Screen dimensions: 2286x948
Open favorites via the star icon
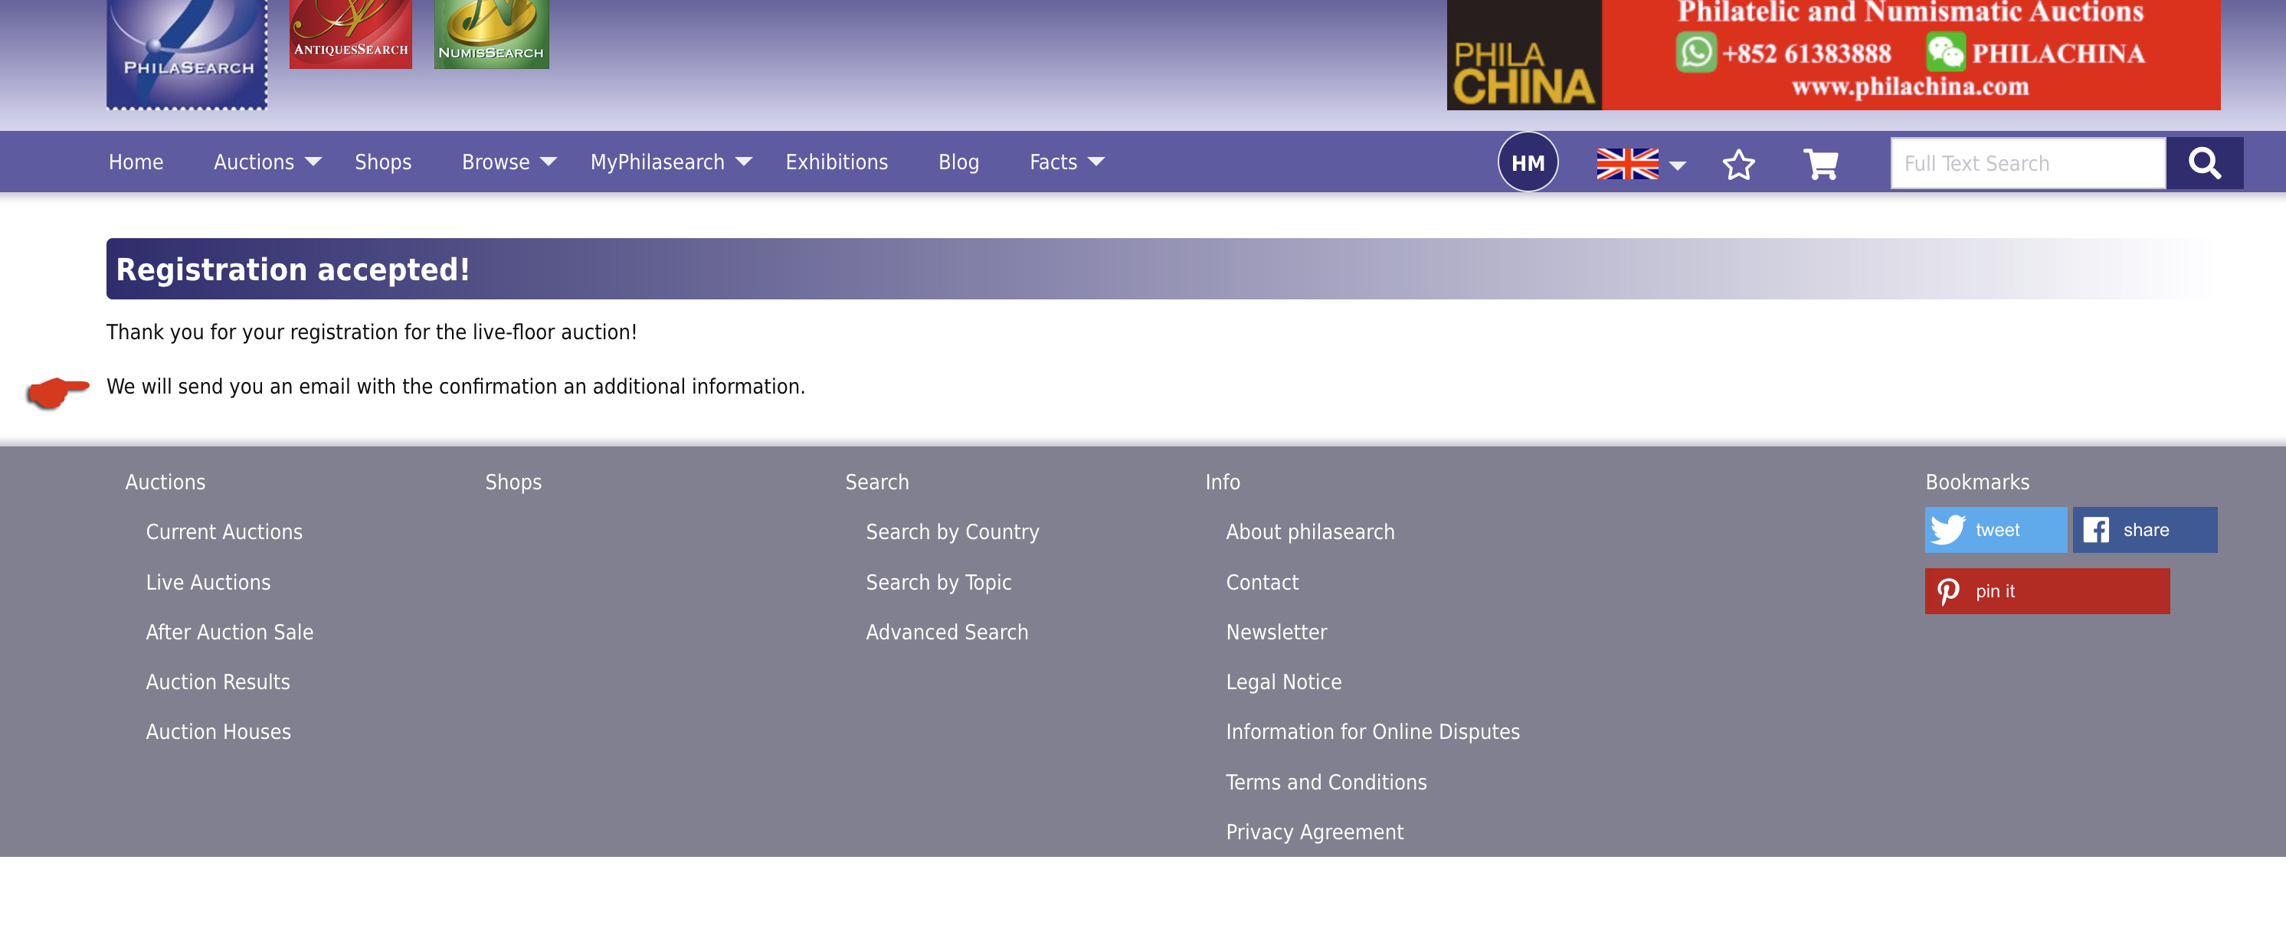[1737, 164]
